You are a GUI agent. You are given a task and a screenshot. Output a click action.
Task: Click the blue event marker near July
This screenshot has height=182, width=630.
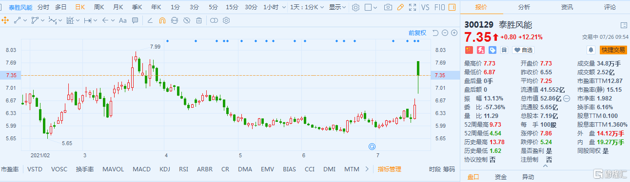[x=372, y=146]
